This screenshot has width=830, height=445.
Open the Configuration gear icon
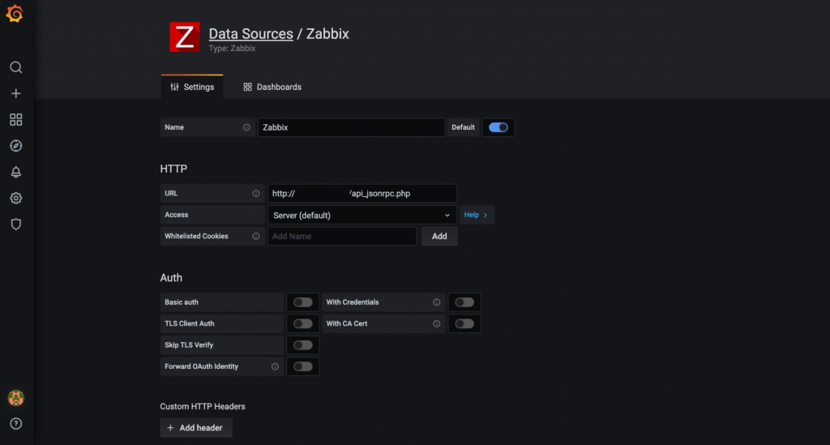click(15, 198)
